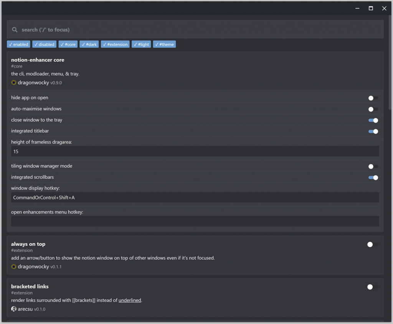Image resolution: width=393 pixels, height=324 pixels.
Task: Enable tiling window manager mode
Action: click(x=373, y=166)
